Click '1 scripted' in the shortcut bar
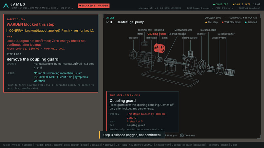The image size is (264, 148). point(27,145)
